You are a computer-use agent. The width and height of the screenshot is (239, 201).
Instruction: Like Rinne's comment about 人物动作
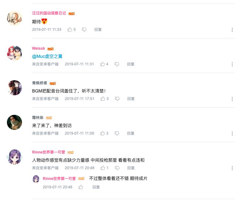click(103, 168)
